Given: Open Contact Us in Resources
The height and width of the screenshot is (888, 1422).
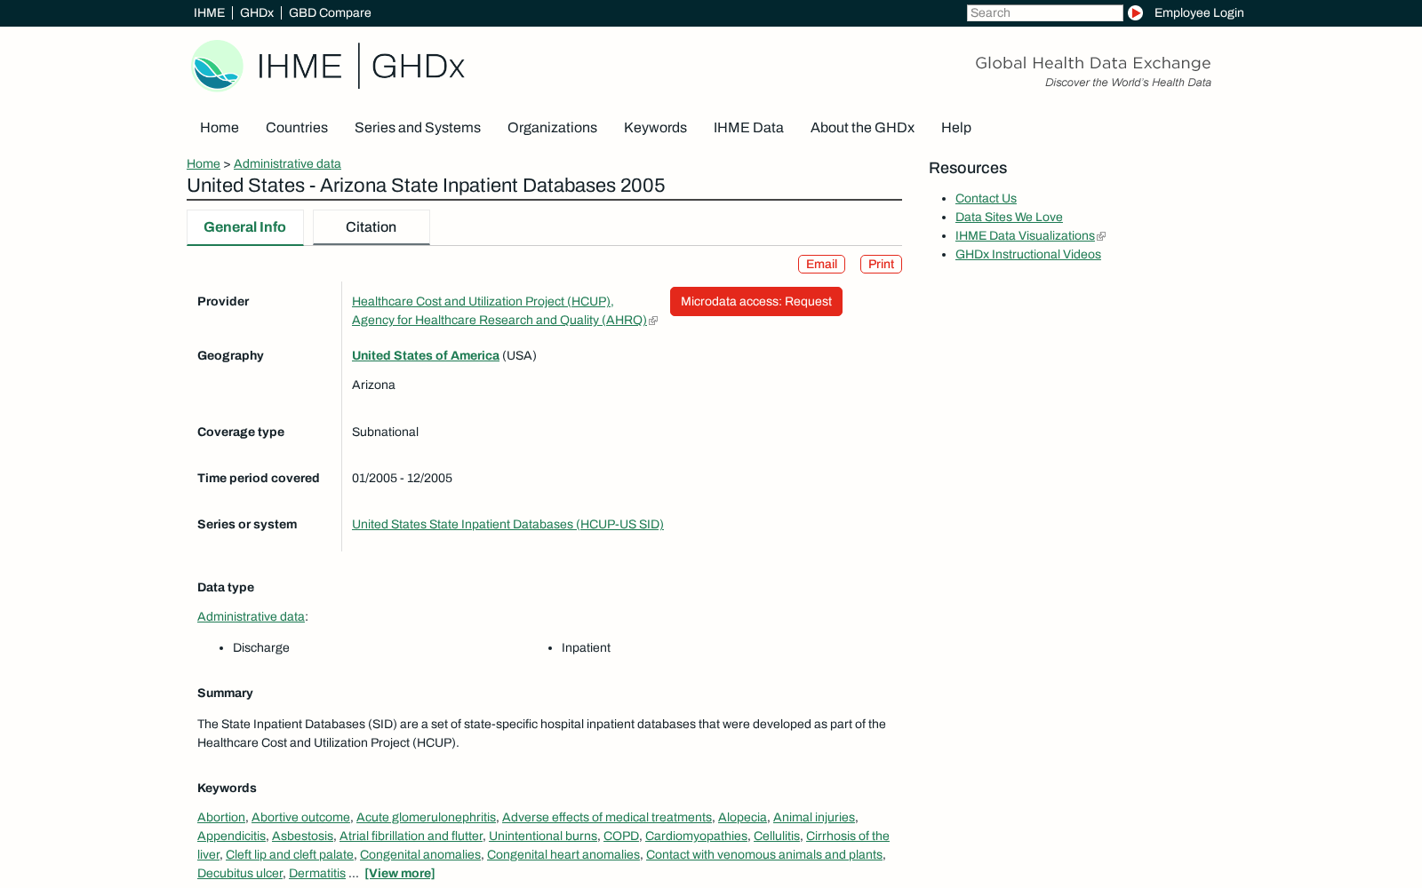Looking at the screenshot, I should point(986,199).
